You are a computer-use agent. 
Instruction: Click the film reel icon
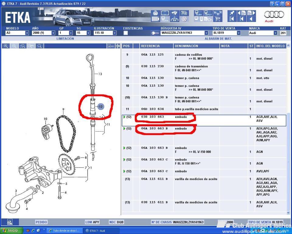pyautogui.click(x=184, y=19)
